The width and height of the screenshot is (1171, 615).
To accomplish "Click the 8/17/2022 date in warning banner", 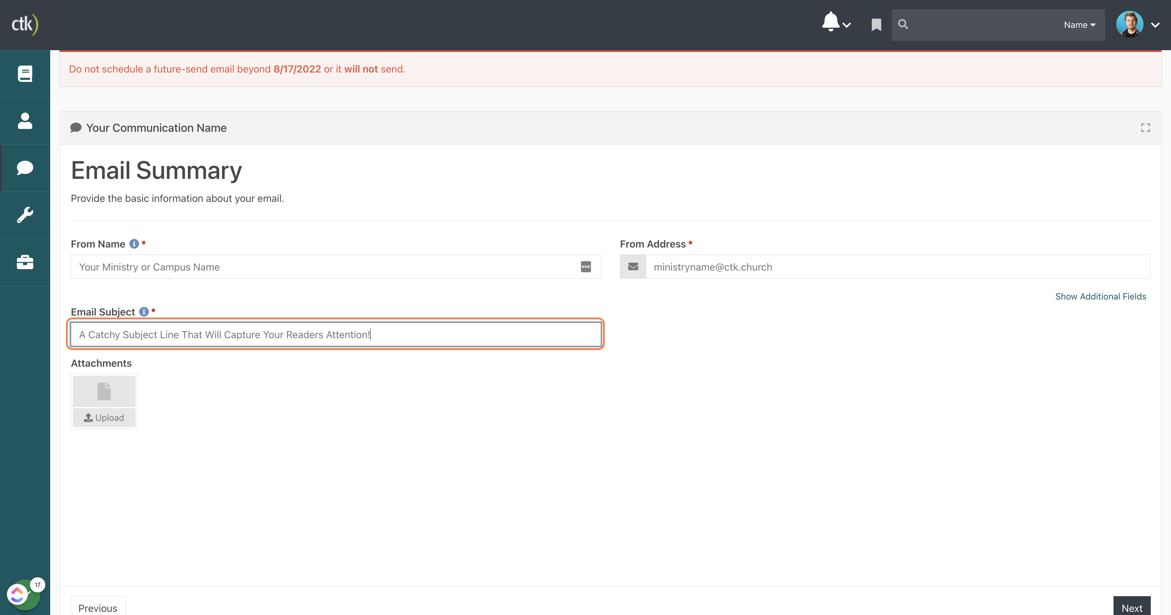I will tap(297, 69).
